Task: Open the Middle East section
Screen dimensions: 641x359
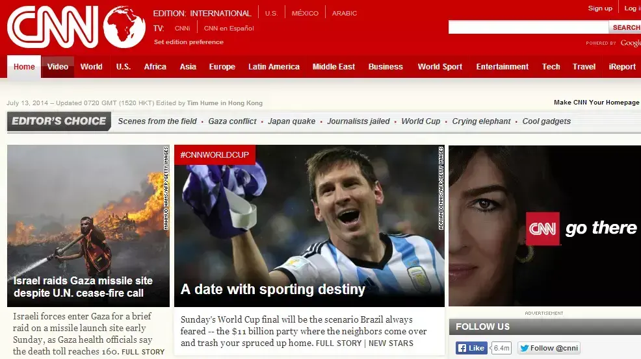Action: click(334, 67)
